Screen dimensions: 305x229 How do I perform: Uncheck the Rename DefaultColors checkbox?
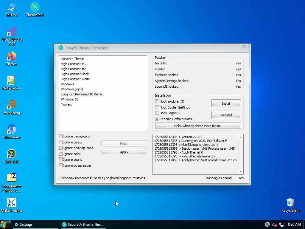tap(157, 119)
